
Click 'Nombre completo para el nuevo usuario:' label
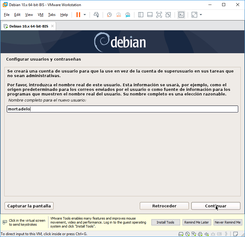click(x=47, y=100)
